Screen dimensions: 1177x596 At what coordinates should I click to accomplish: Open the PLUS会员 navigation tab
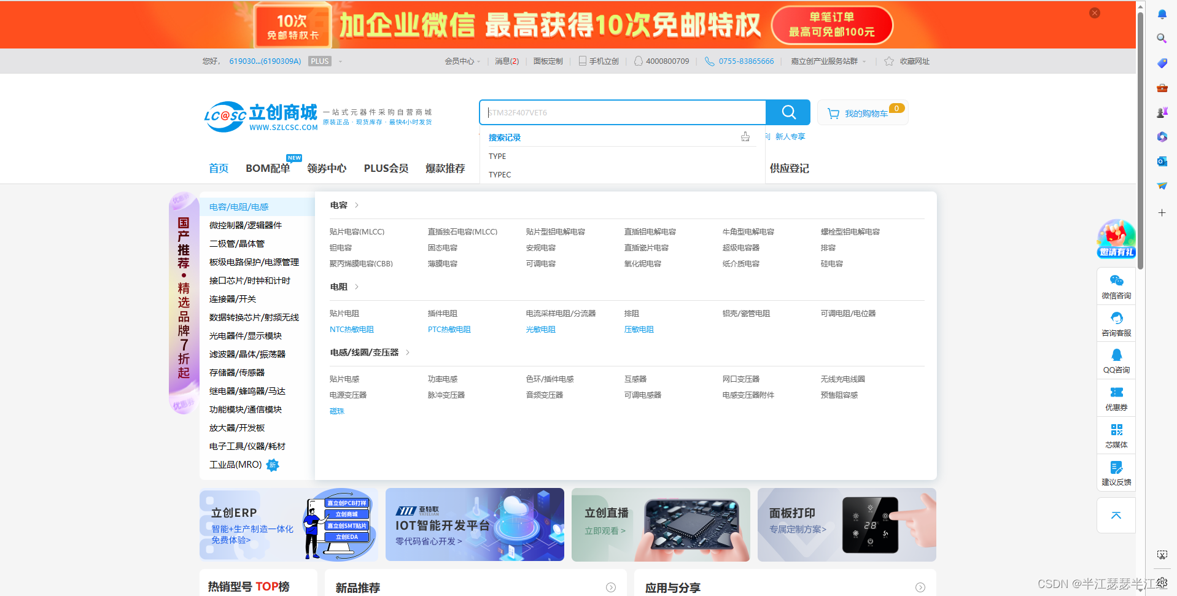pos(386,168)
